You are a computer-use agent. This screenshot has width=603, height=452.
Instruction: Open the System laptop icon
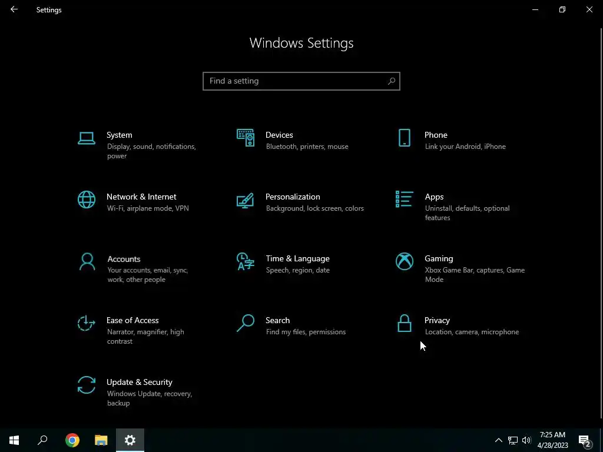pyautogui.click(x=86, y=138)
